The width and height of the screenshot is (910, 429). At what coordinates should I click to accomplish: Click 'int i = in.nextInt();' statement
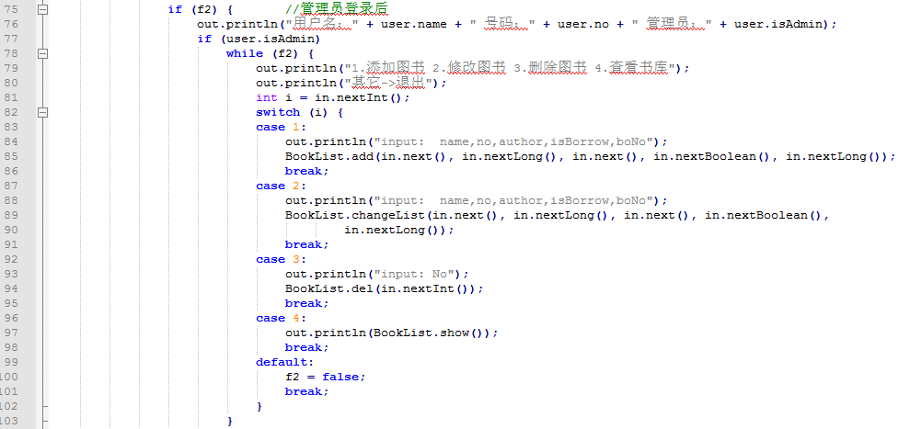(333, 98)
